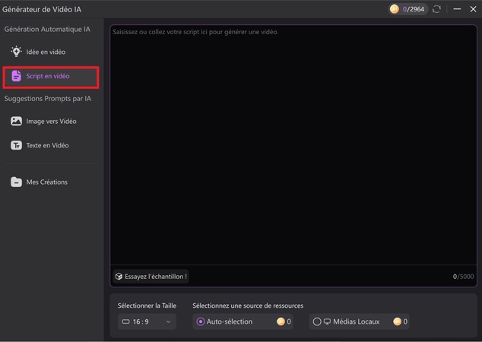Viewport: 482px width, 342px height.
Task: Click the coin icon beside 0/2964 credits
Action: click(394, 9)
